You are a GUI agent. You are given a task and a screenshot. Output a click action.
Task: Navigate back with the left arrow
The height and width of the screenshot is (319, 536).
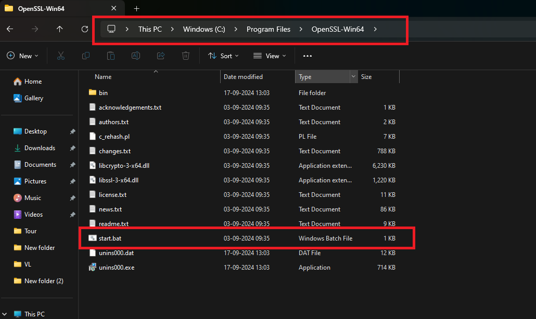pos(10,29)
